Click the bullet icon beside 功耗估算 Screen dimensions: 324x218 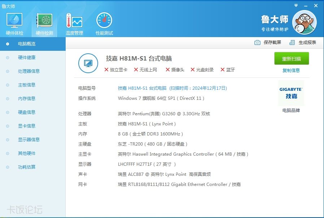(x=8, y=167)
